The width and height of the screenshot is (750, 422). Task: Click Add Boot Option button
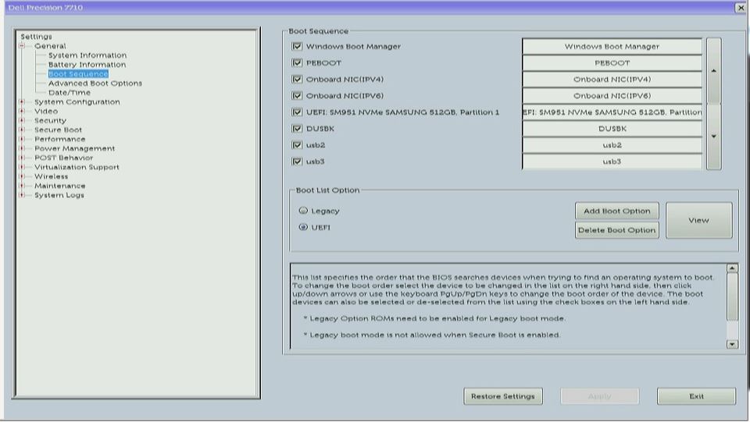617,211
